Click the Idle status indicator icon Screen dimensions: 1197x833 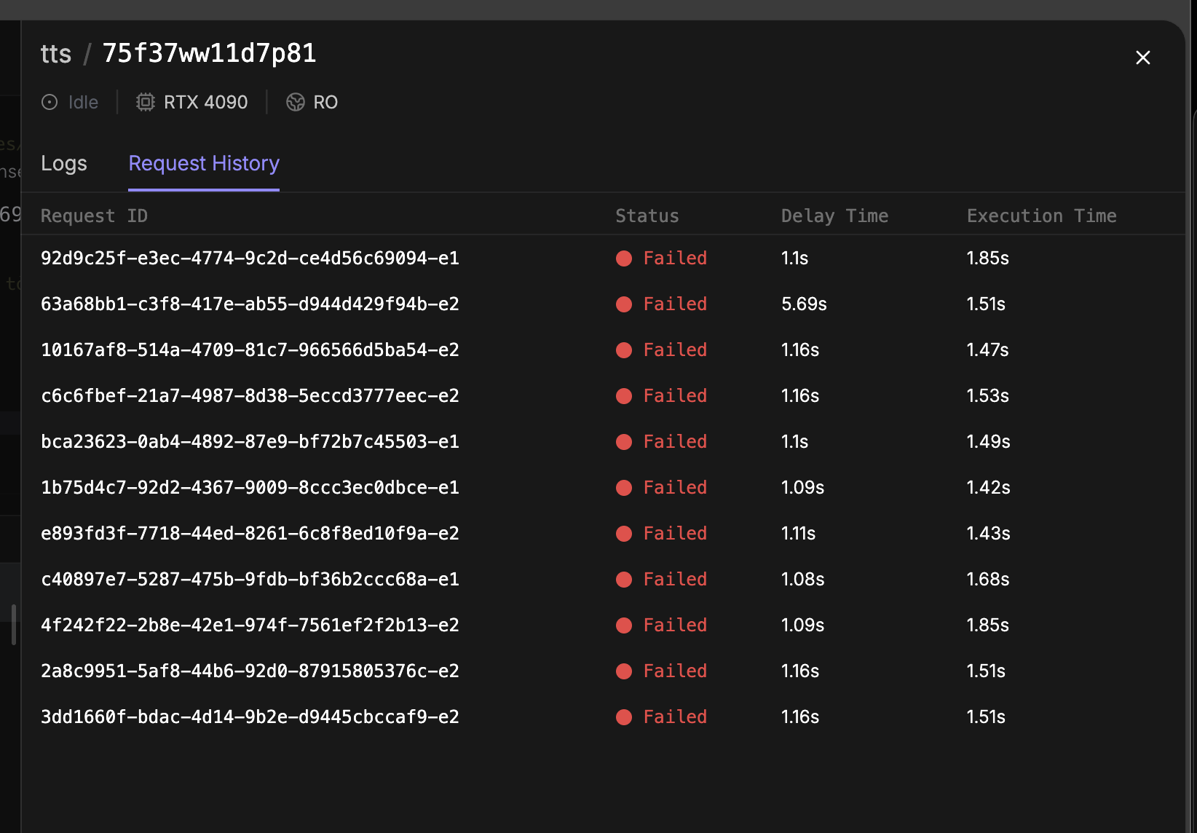pos(49,102)
